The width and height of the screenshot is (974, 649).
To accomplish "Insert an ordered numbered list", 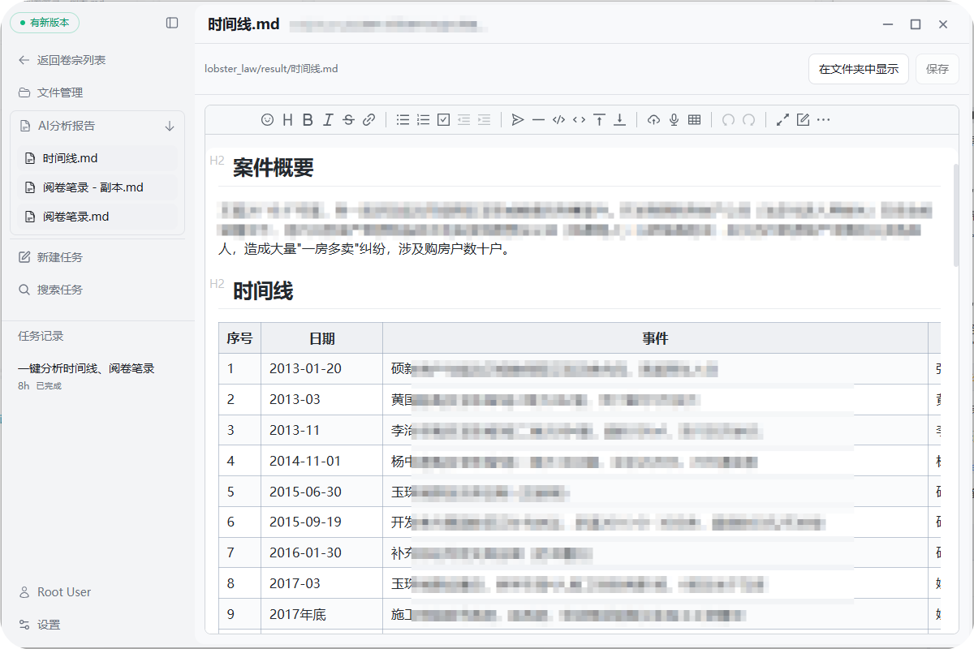I will 423,120.
